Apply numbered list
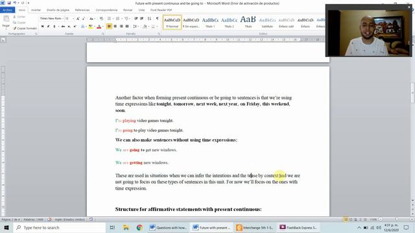The image size is (415, 233). coord(117,19)
